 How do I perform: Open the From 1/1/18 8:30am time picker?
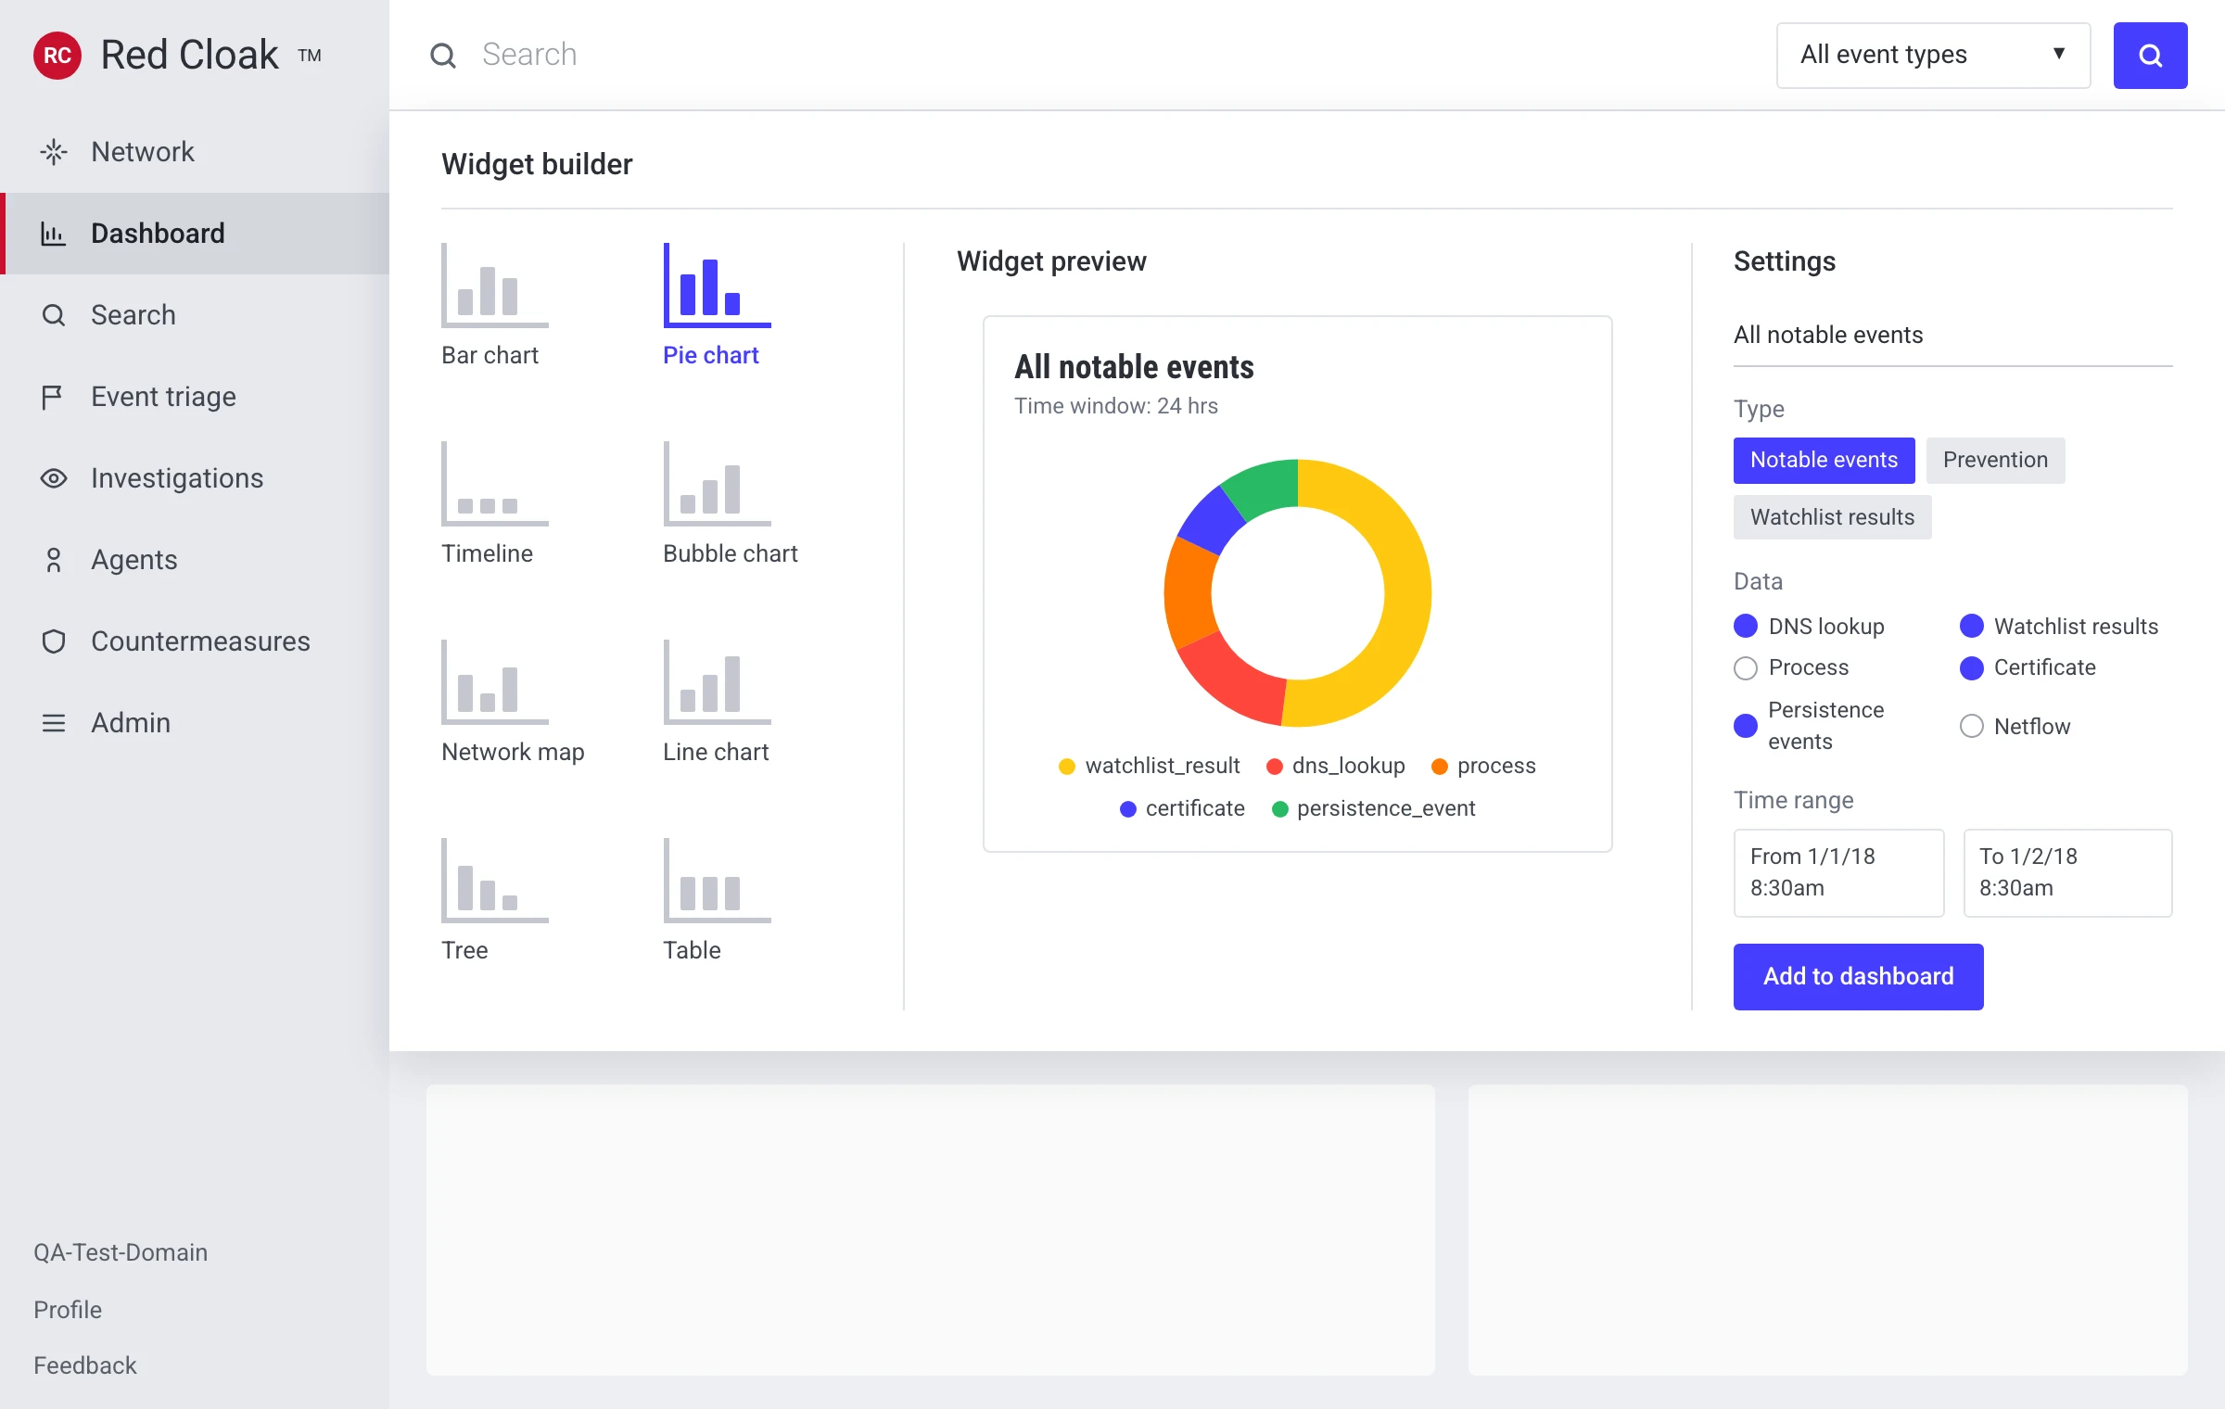[1838, 873]
